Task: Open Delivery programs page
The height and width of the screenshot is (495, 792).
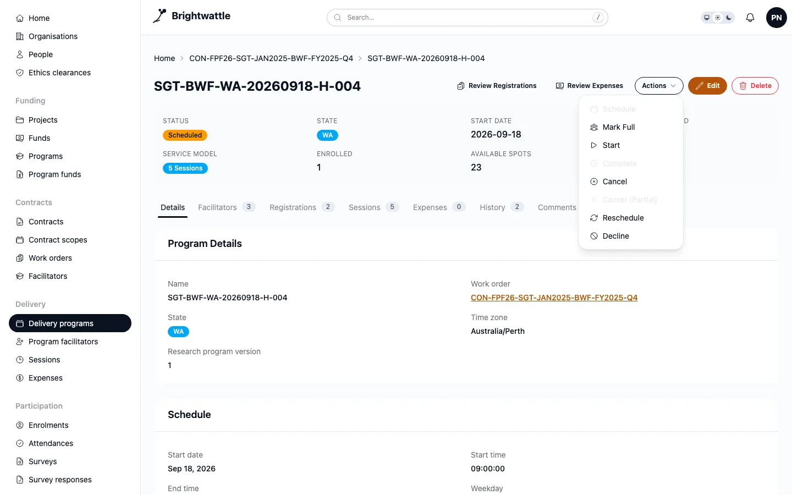Action: tap(70, 323)
